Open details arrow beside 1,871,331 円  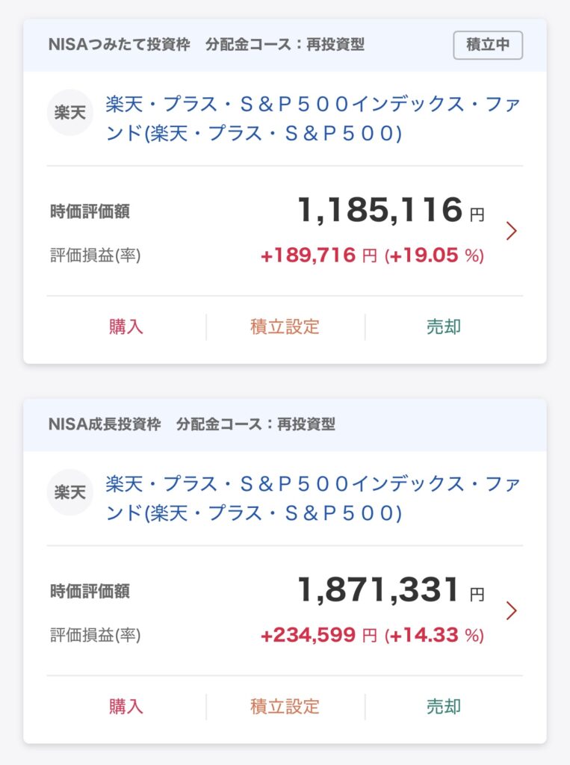click(x=511, y=610)
